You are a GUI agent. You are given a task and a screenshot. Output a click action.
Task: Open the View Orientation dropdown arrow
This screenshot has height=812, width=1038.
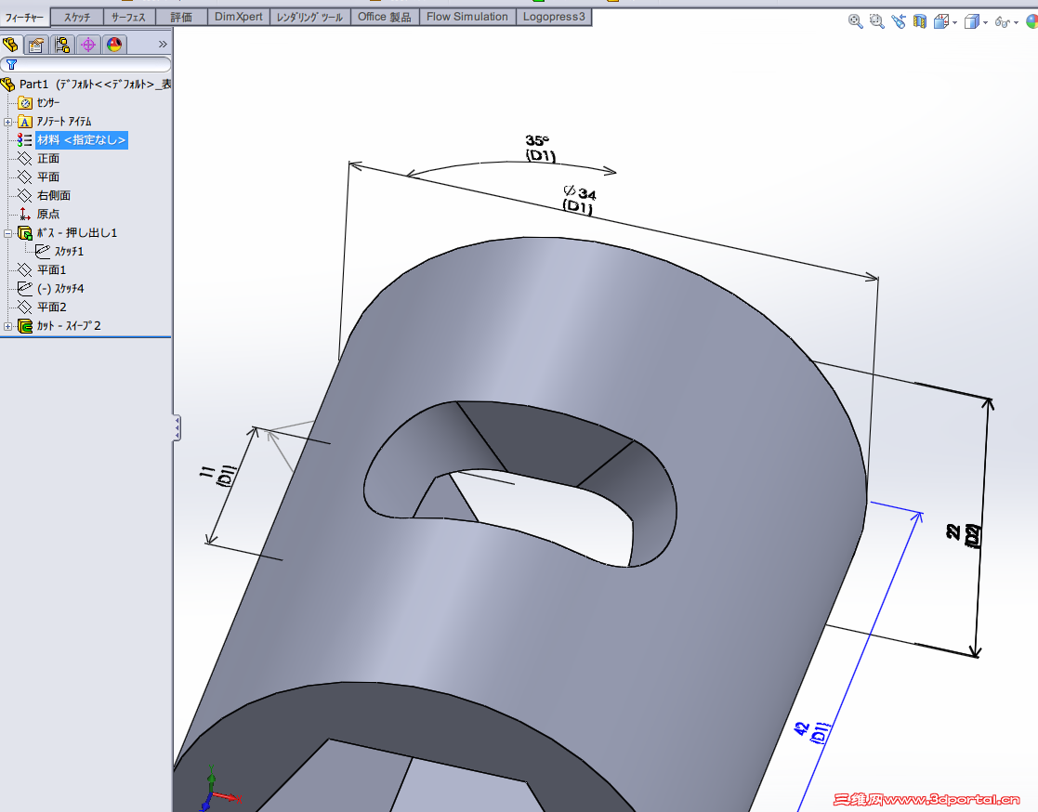(x=954, y=23)
